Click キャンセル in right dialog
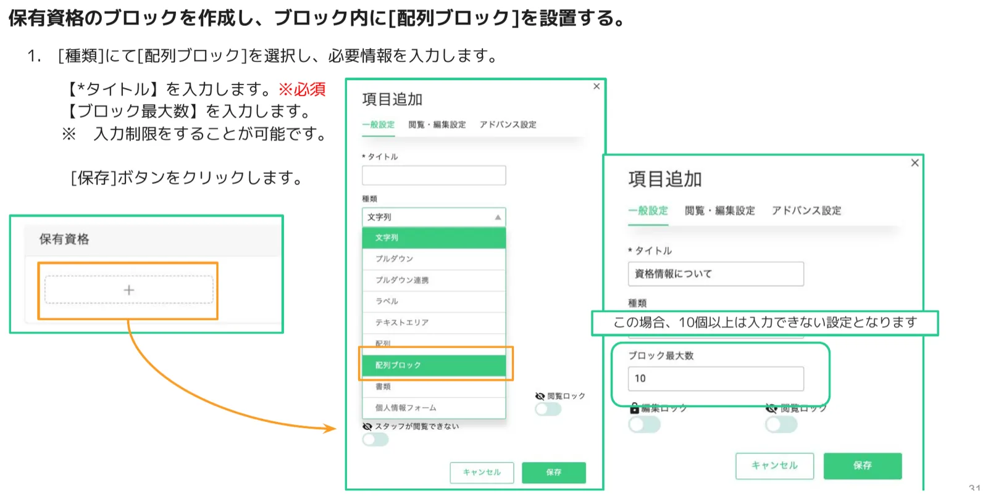The height and width of the screenshot is (499, 988). point(774,466)
